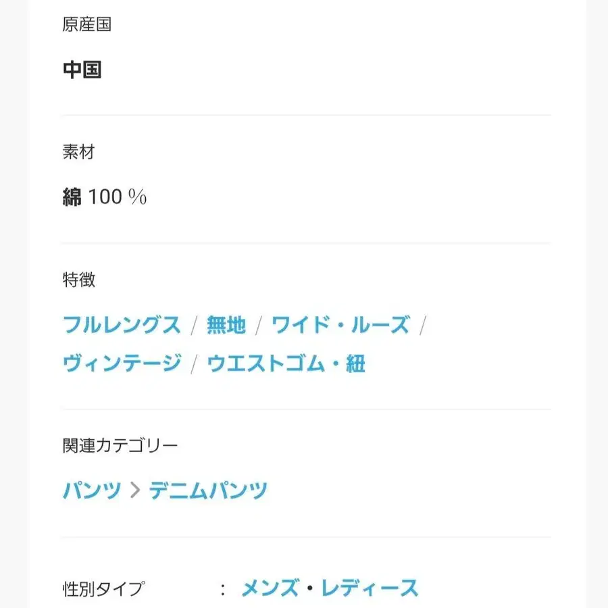608x608 pixels.
Task: Open the ヴィンテージ feature tag
Action: [122, 363]
